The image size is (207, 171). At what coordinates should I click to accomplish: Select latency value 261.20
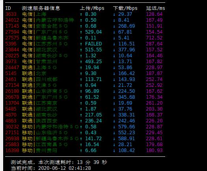point(154,103)
